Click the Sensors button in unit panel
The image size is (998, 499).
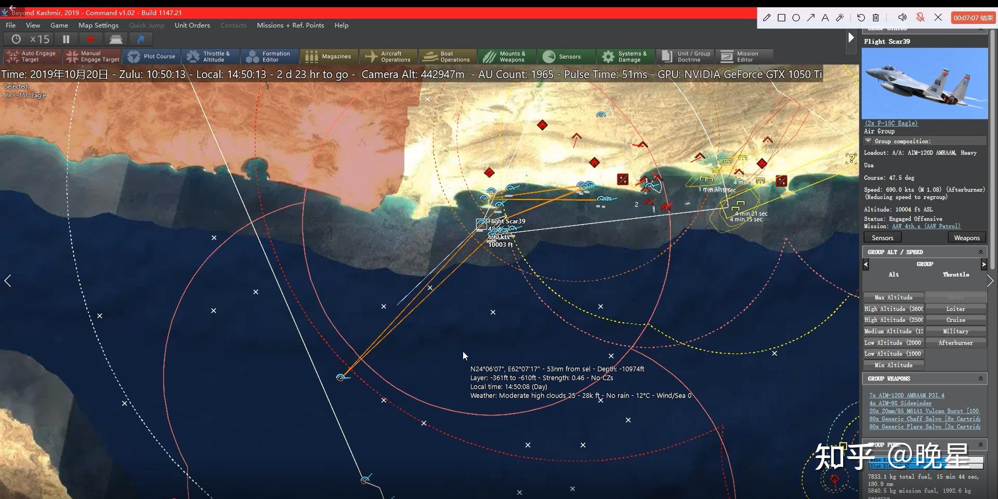point(883,238)
